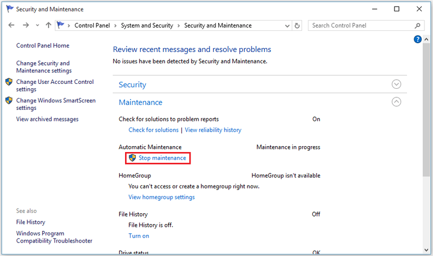Minimize the Security and Maintenance window

click(375, 9)
